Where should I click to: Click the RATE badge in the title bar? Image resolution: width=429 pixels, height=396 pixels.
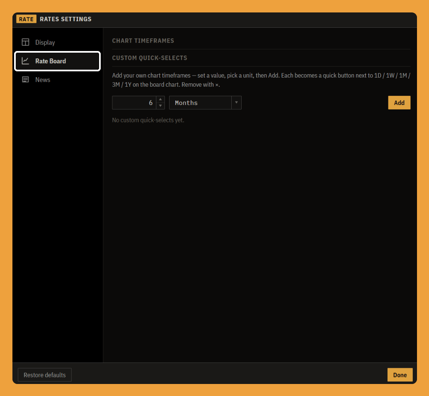pos(26,19)
